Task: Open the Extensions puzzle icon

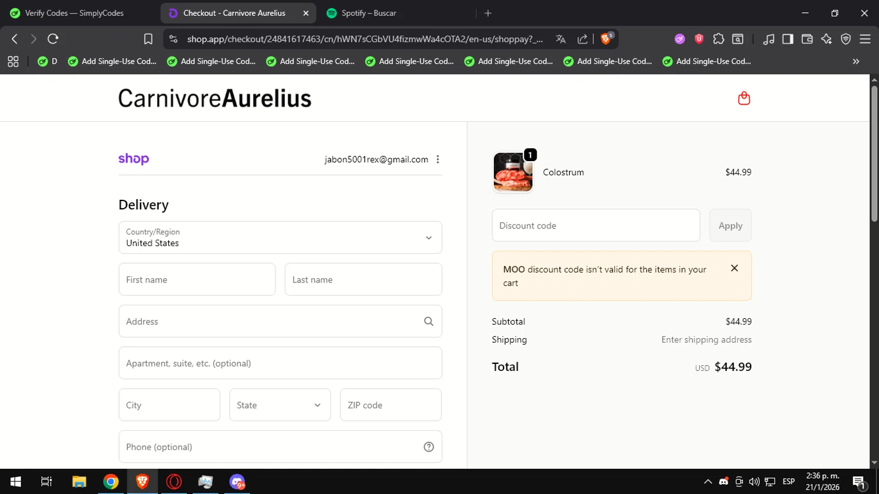Action: tap(718, 39)
